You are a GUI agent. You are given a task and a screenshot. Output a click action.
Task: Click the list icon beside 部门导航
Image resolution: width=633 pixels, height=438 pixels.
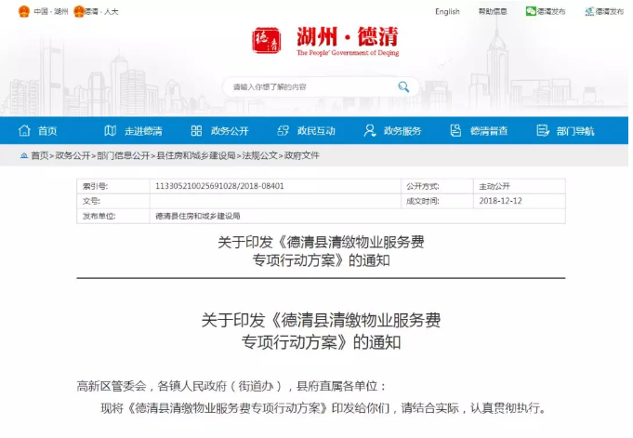(543, 130)
